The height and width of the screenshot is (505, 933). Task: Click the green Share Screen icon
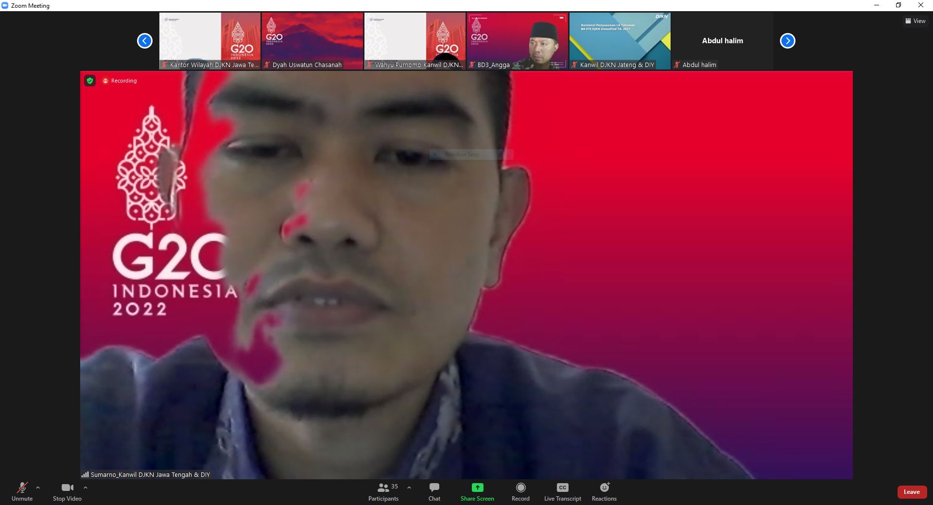477,488
